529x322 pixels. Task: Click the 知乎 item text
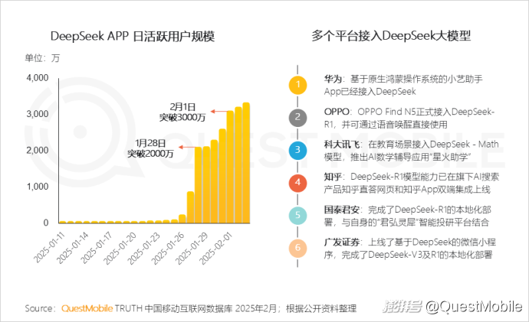click(411, 183)
